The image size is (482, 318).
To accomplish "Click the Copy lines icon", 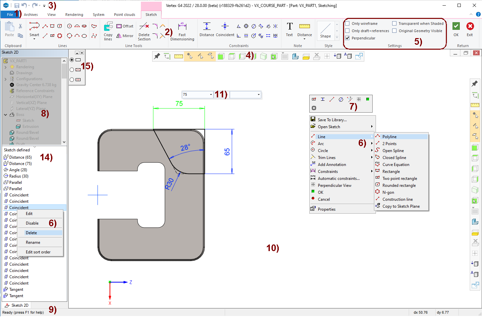I will point(108,26).
